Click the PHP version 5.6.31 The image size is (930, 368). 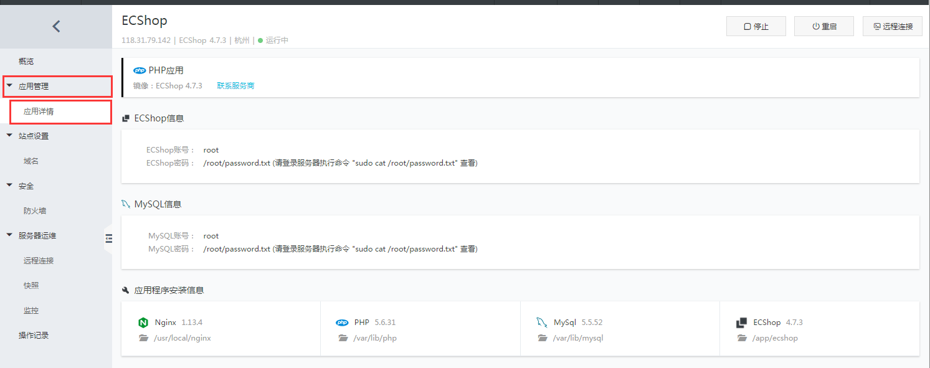[x=385, y=323]
